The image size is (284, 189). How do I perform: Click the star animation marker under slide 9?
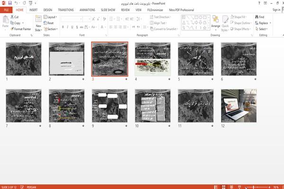126,126
